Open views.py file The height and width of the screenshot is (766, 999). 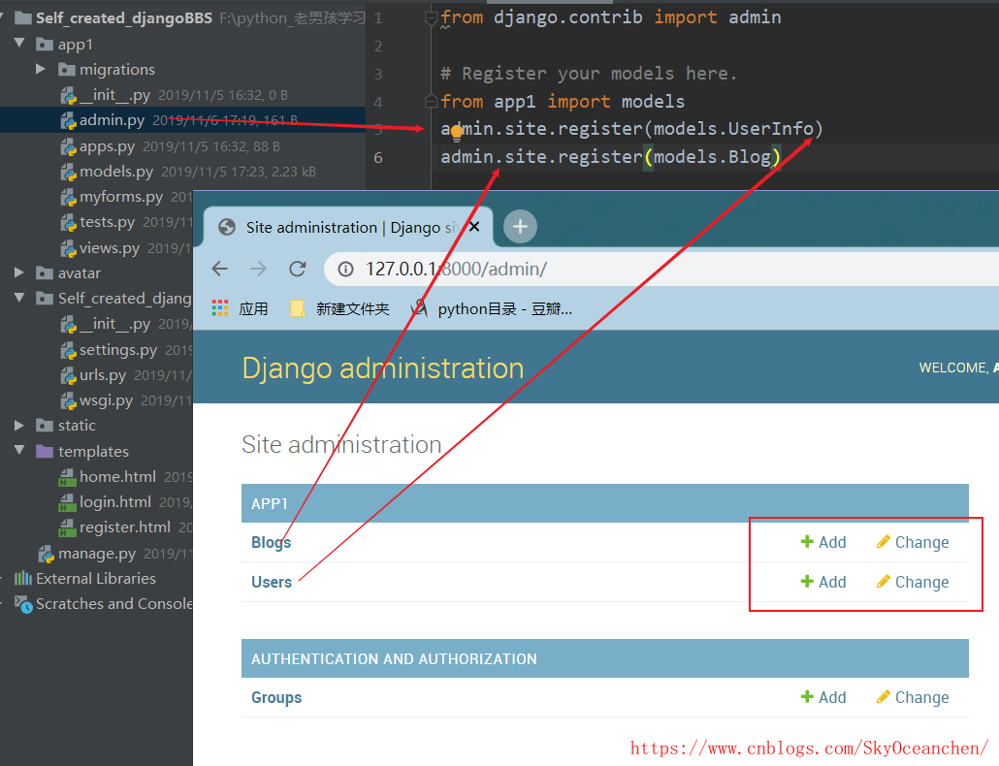click(109, 247)
